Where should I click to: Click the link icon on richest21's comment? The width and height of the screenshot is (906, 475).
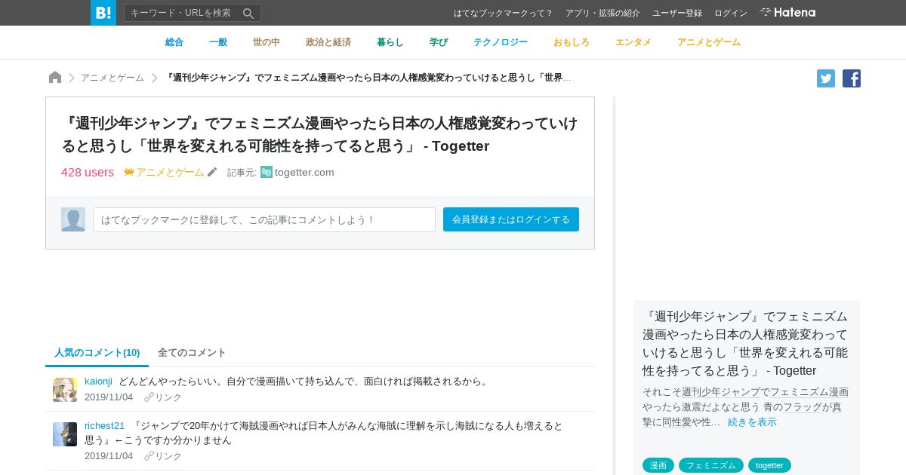click(149, 456)
